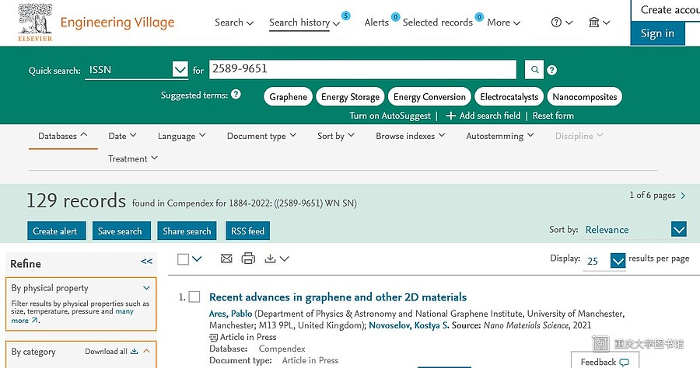Screen dimensions: 700x368
Task: Click the search query input field
Action: coord(362,70)
